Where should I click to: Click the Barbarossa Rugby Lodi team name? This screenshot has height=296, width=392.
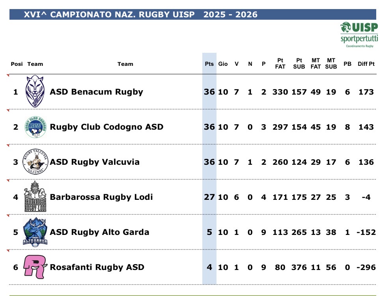click(x=101, y=197)
